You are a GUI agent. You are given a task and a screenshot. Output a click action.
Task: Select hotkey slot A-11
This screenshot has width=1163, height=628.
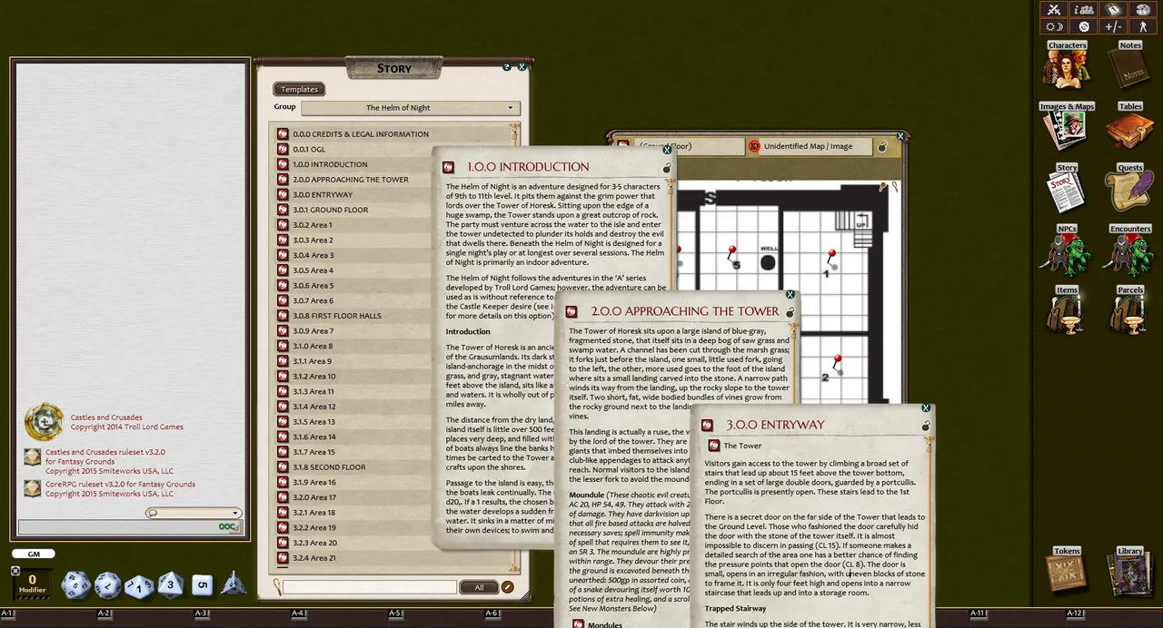(x=978, y=614)
